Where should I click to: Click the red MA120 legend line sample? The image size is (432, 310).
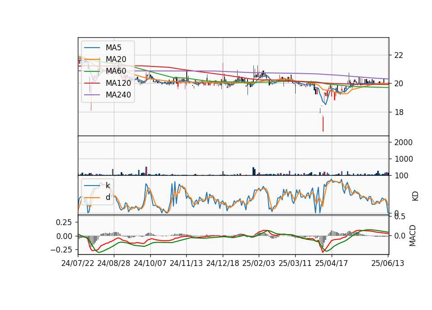[x=92, y=83]
